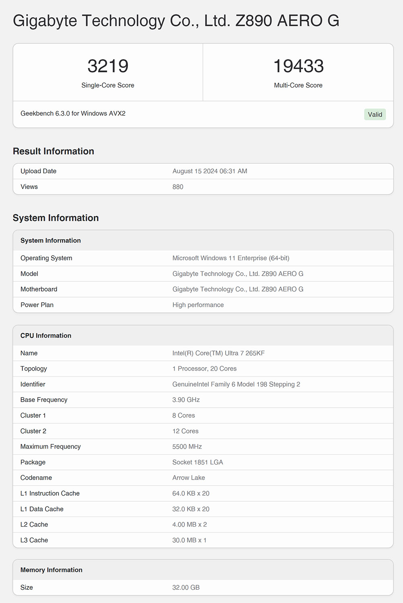Select the Single-Core Score label

[108, 85]
